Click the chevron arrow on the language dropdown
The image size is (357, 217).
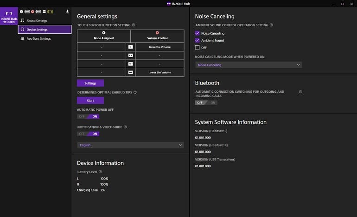(180, 145)
